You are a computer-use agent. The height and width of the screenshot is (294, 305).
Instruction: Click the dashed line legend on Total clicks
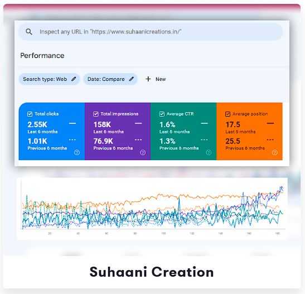coord(72,139)
